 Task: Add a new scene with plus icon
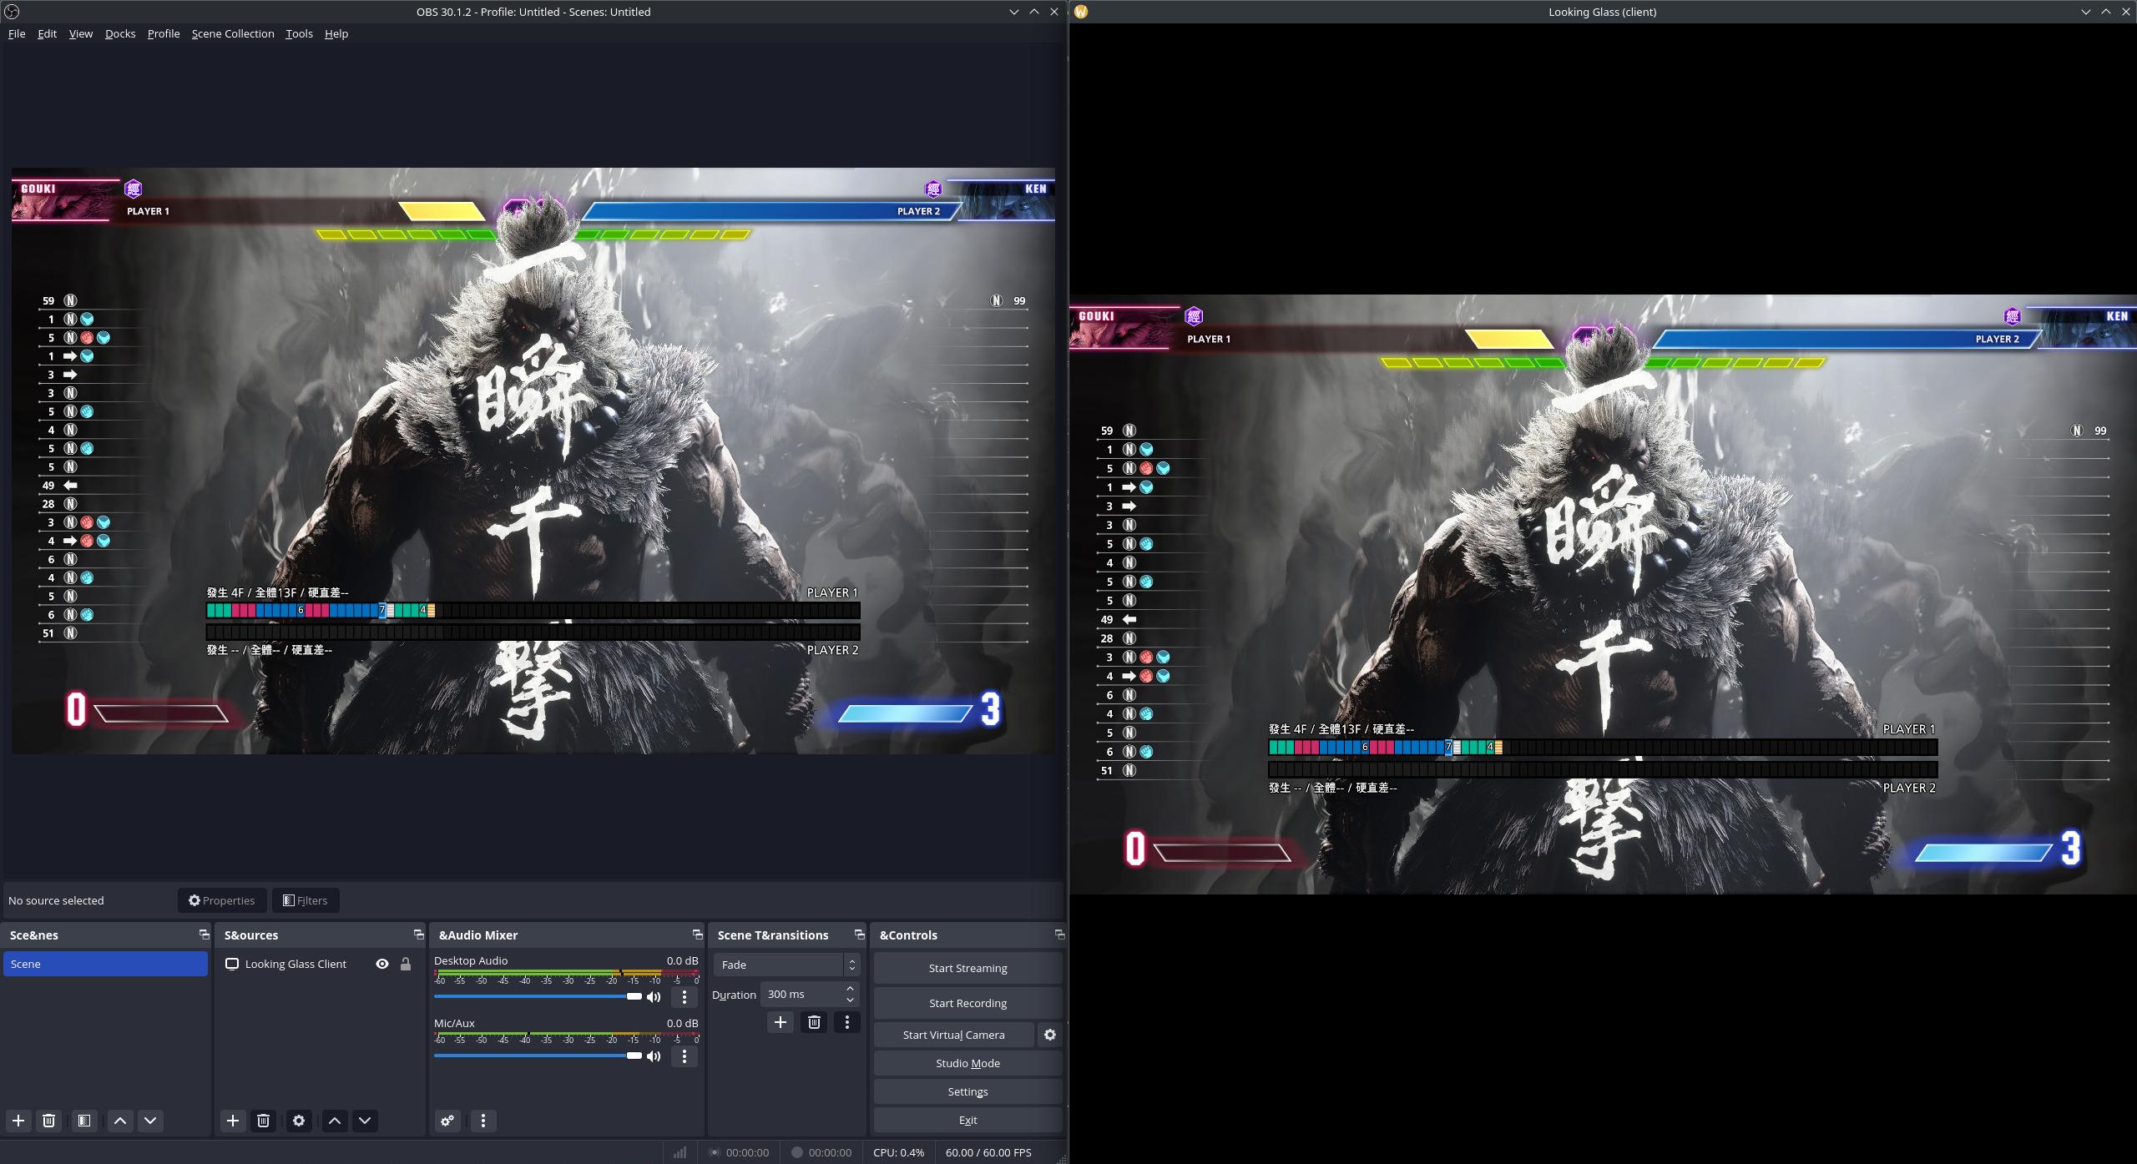click(x=18, y=1121)
